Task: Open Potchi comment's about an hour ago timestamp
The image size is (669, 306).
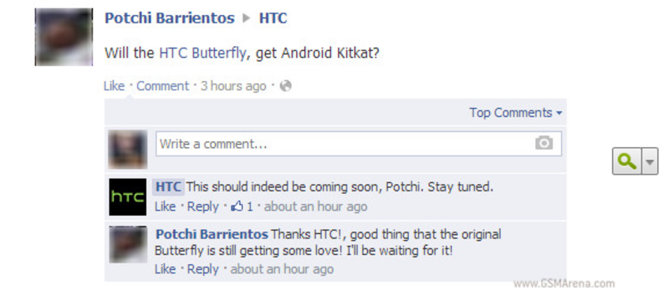Action: [282, 269]
